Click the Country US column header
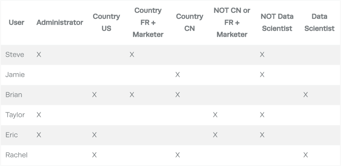Image resolution: width=341 pixels, height=166 pixels. coord(107,22)
